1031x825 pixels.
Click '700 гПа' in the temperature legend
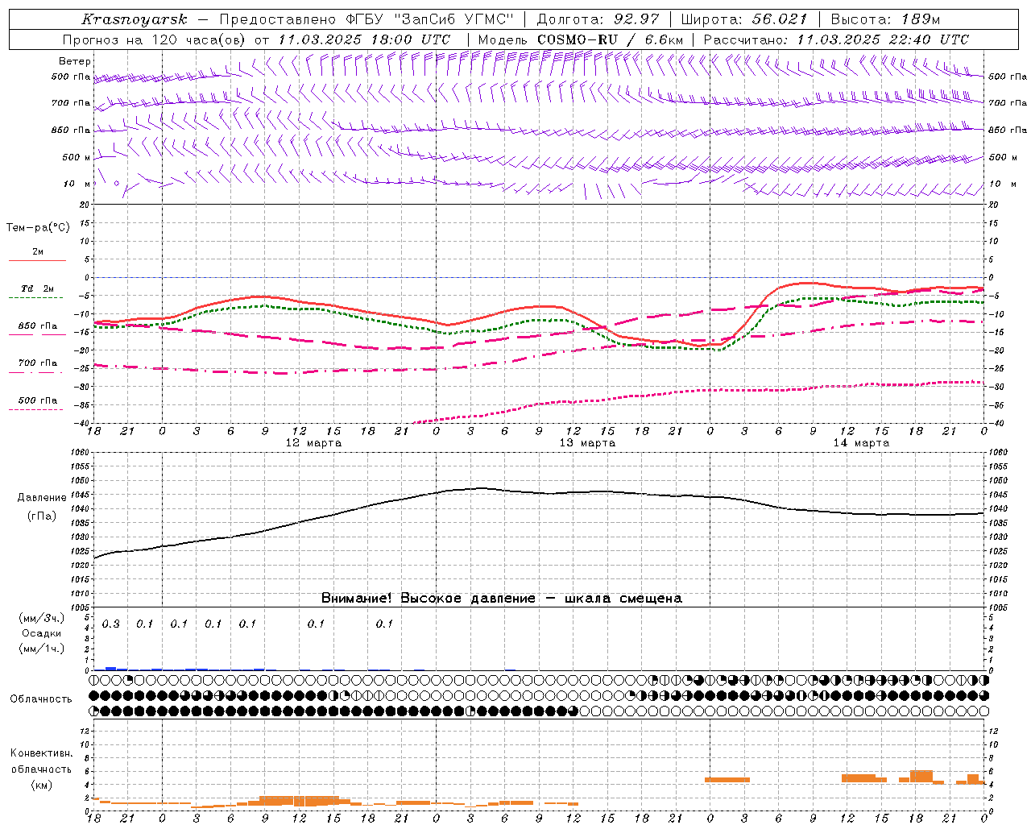click(x=38, y=363)
